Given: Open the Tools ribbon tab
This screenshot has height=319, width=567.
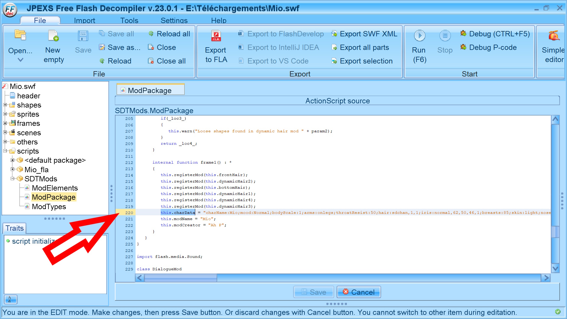Looking at the screenshot, I should pos(129,20).
